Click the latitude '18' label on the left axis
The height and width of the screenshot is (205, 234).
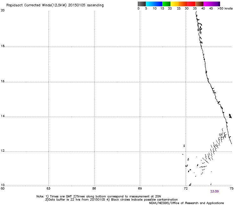pos(3,46)
